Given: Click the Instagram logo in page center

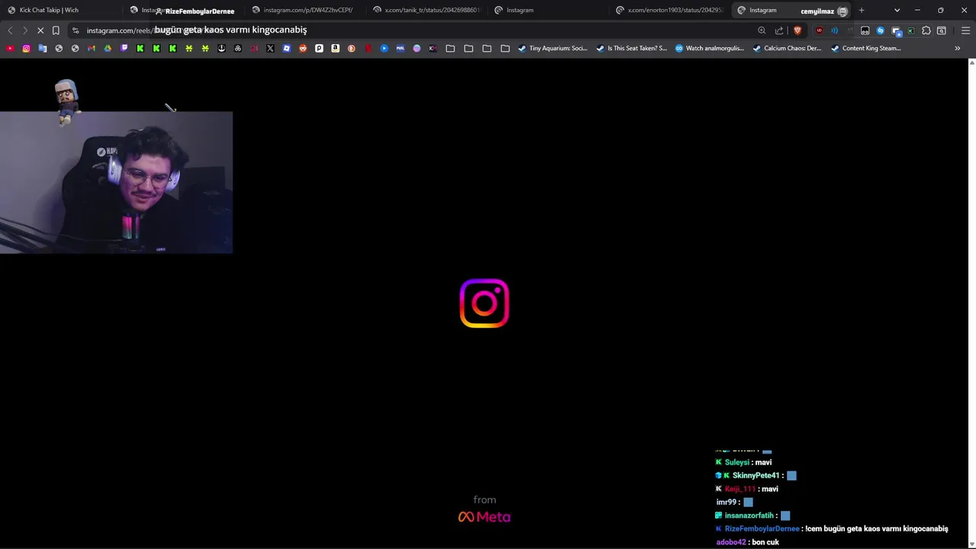Looking at the screenshot, I should (x=484, y=303).
